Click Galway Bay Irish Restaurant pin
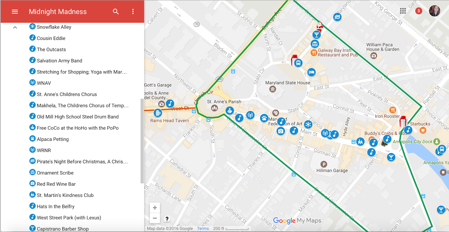The image size is (449, 232). point(314,52)
